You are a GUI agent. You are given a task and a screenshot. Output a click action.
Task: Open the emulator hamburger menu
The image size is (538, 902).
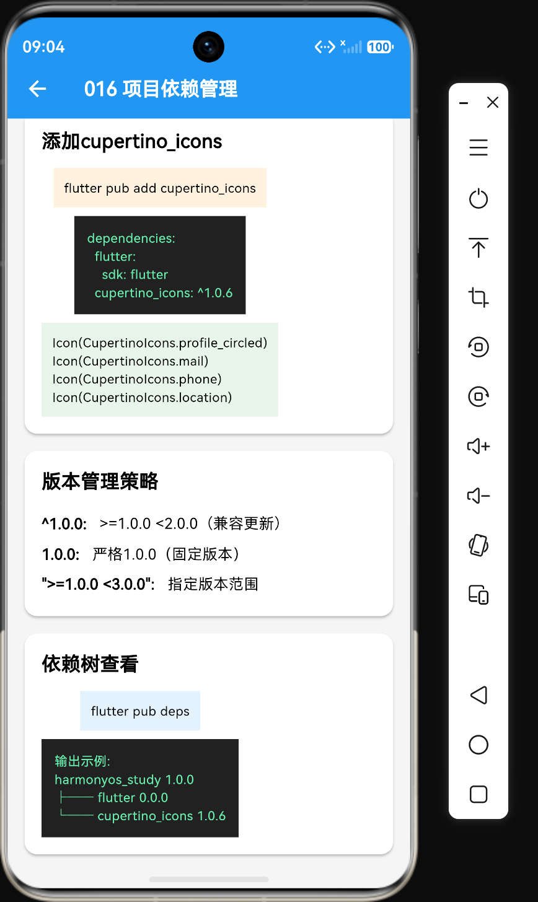478,147
